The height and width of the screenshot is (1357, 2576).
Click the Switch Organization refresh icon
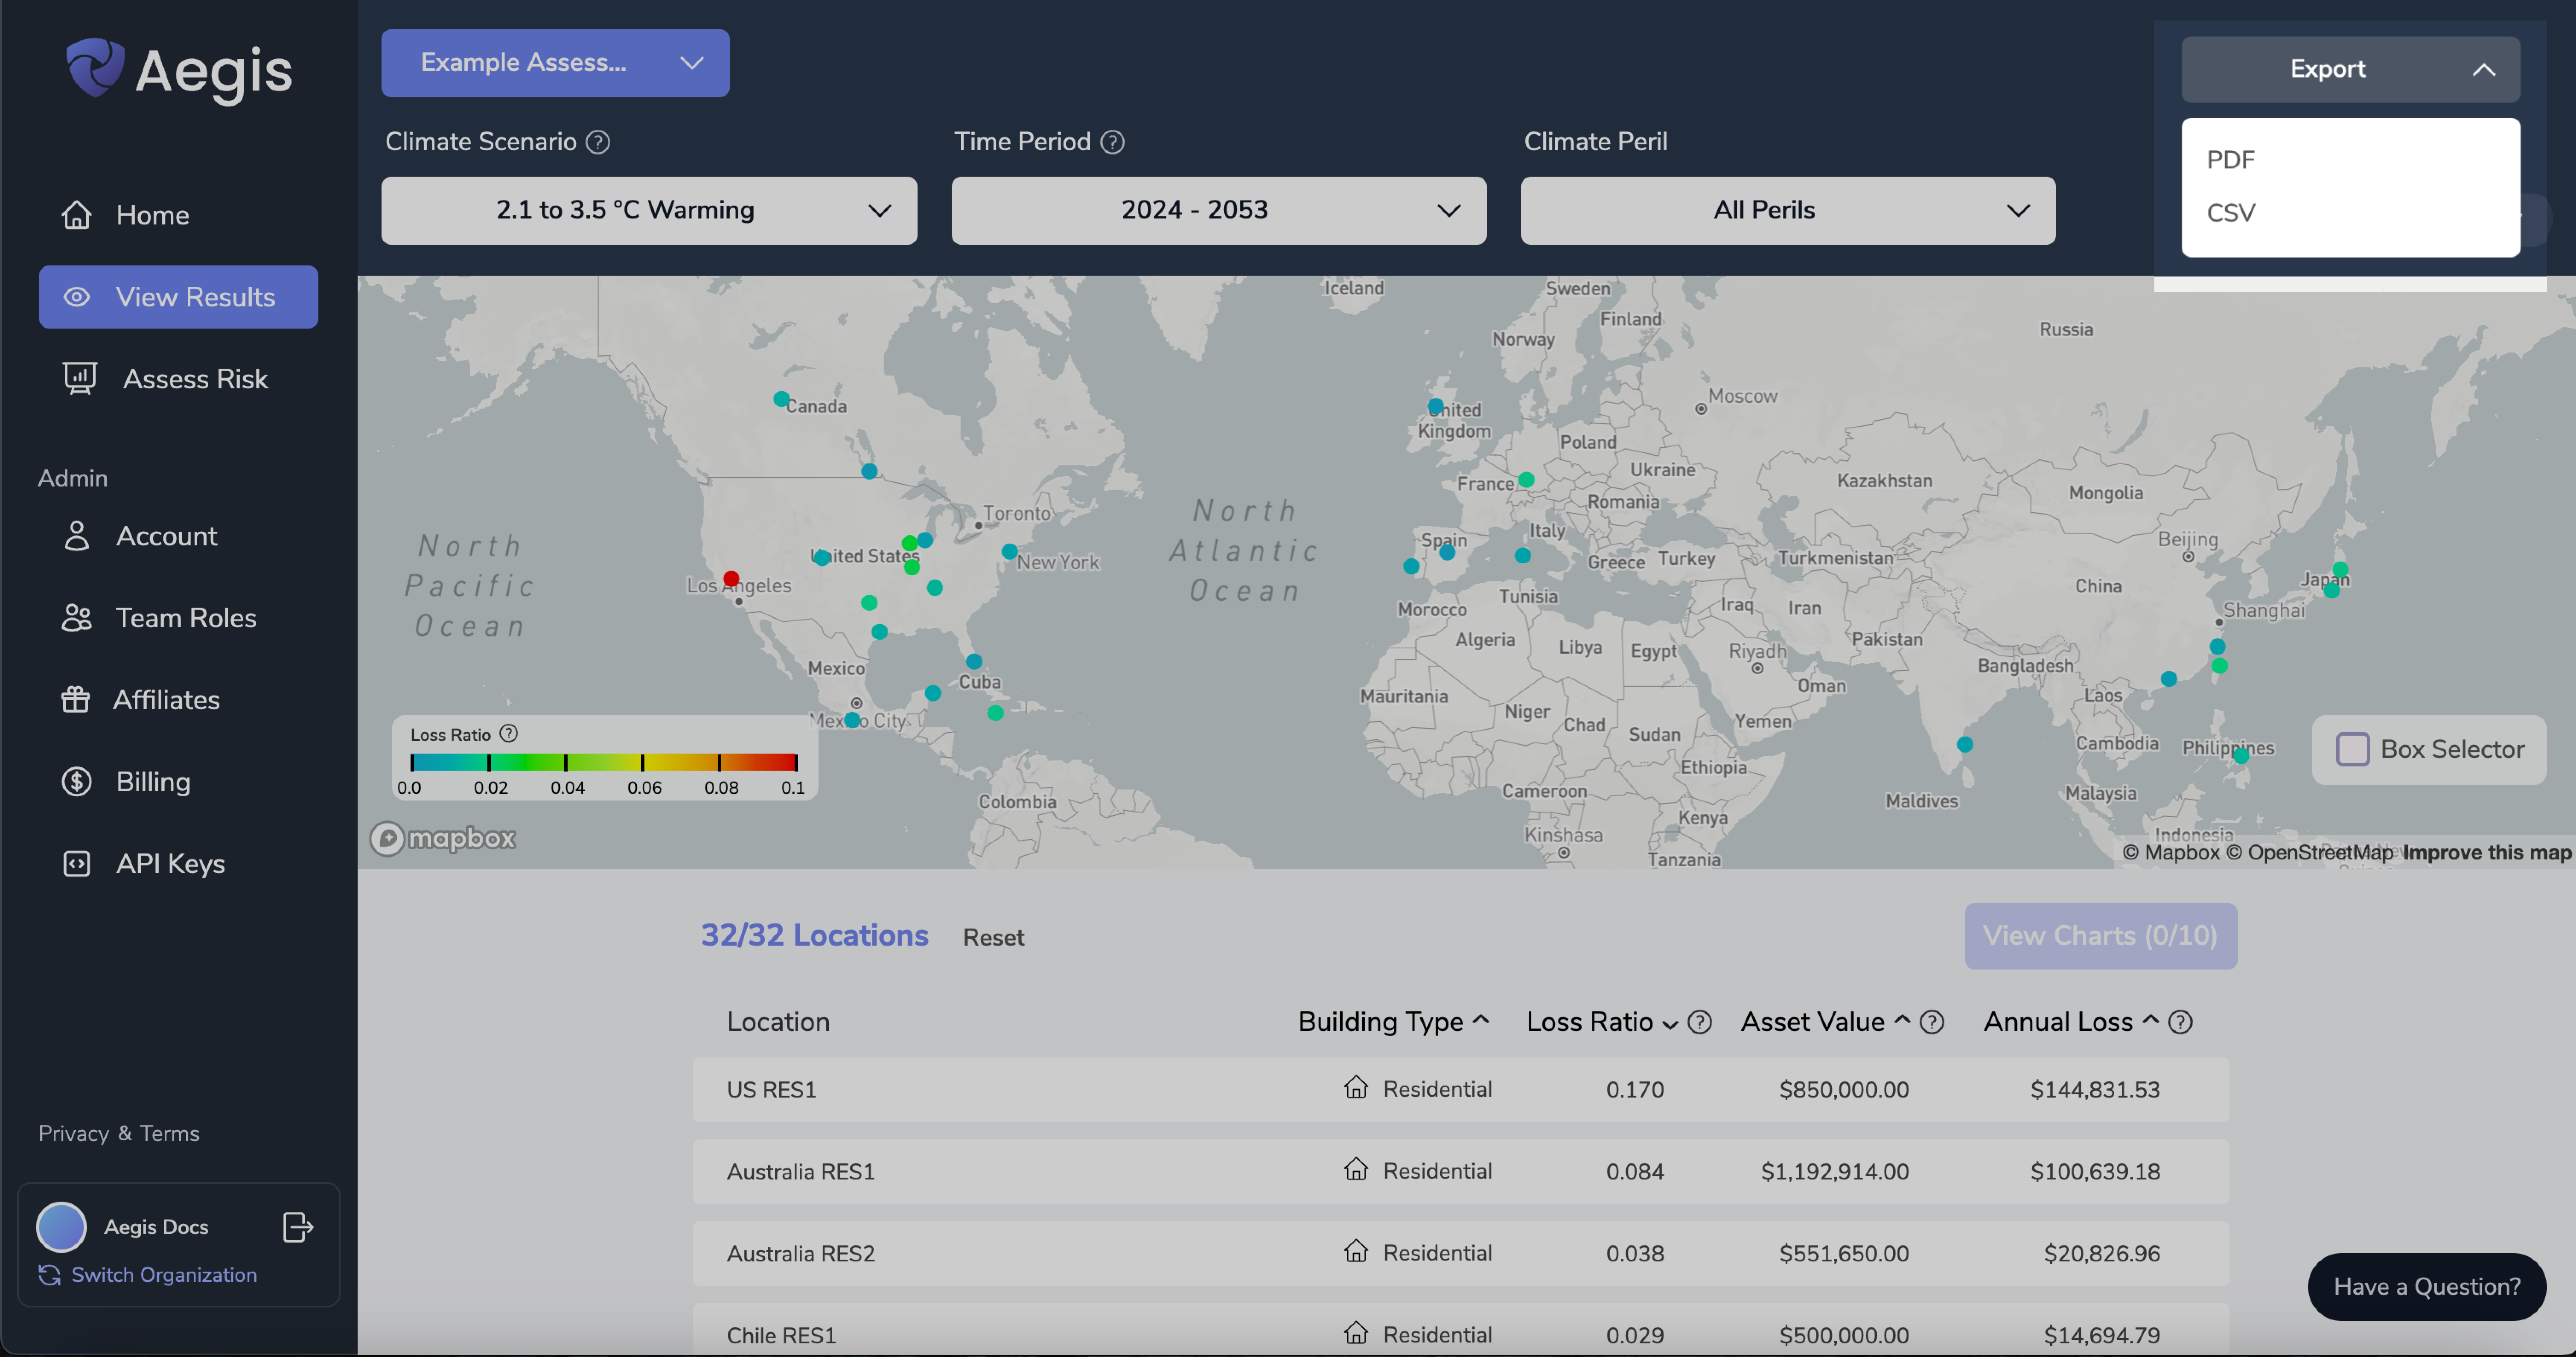tap(50, 1275)
